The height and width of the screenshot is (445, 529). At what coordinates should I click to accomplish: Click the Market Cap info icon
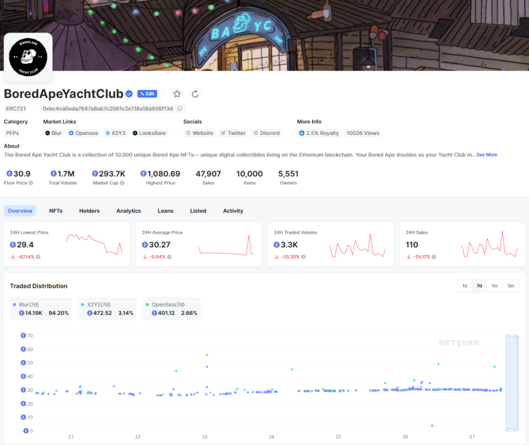point(122,183)
